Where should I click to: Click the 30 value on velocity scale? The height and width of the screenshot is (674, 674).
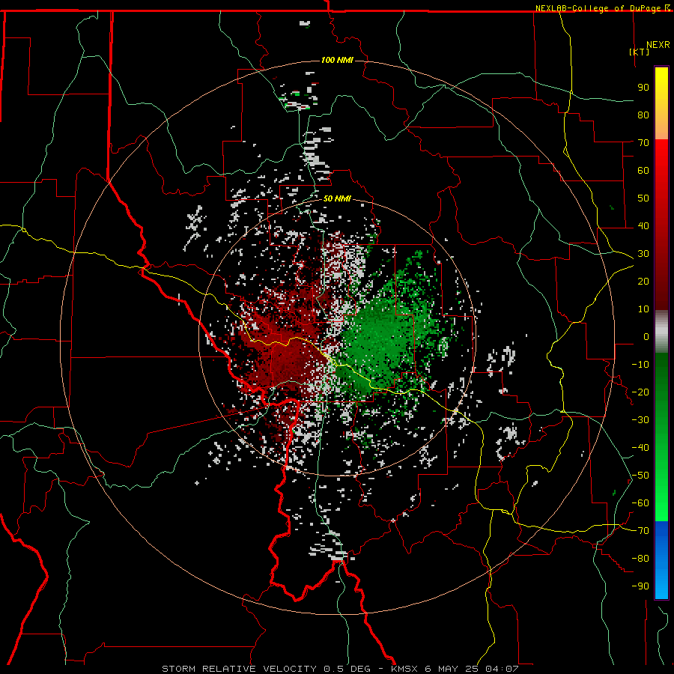pyautogui.click(x=643, y=254)
